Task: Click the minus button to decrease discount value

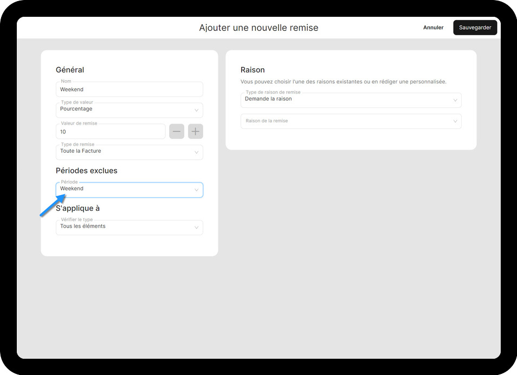Action: [x=177, y=131]
